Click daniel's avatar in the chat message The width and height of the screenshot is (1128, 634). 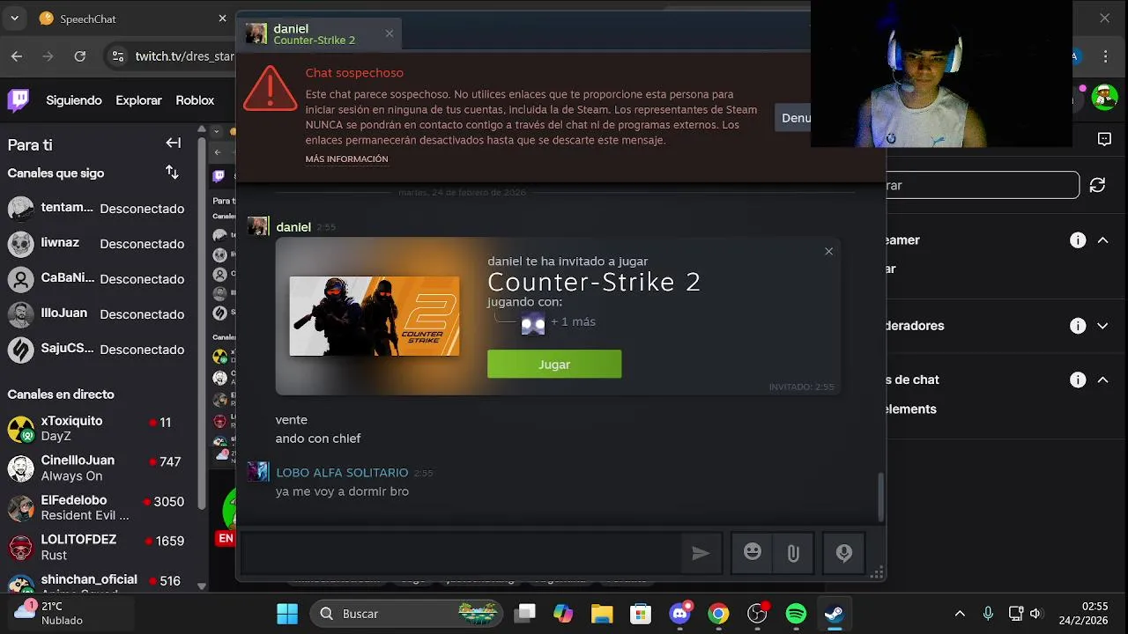coord(257,226)
